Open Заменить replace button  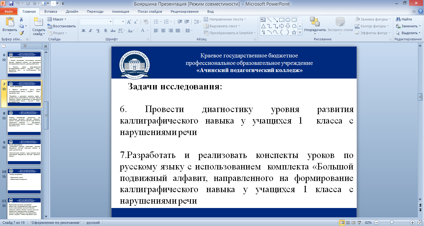(408, 26)
